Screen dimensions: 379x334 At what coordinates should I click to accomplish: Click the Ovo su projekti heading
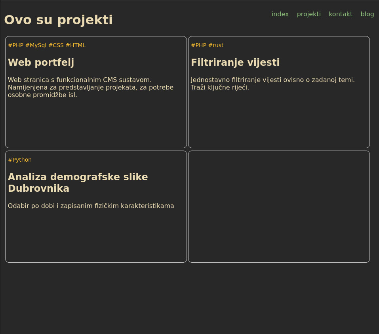(58, 19)
